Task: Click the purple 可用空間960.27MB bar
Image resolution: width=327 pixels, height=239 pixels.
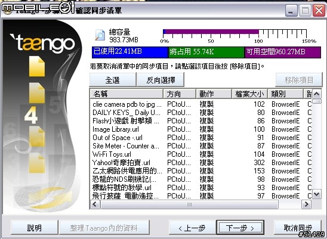Action: tap(283, 52)
